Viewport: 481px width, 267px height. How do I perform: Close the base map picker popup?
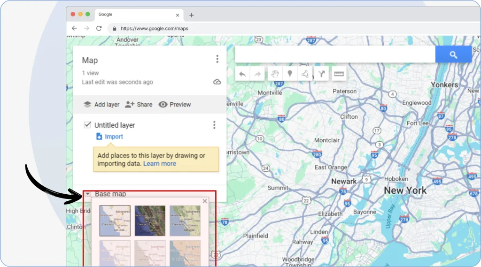click(x=205, y=201)
